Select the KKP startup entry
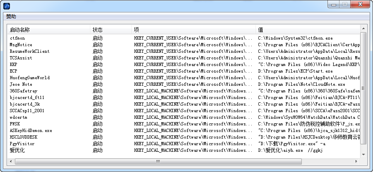This screenshot has width=373, height=172. pyautogui.click(x=14, y=64)
